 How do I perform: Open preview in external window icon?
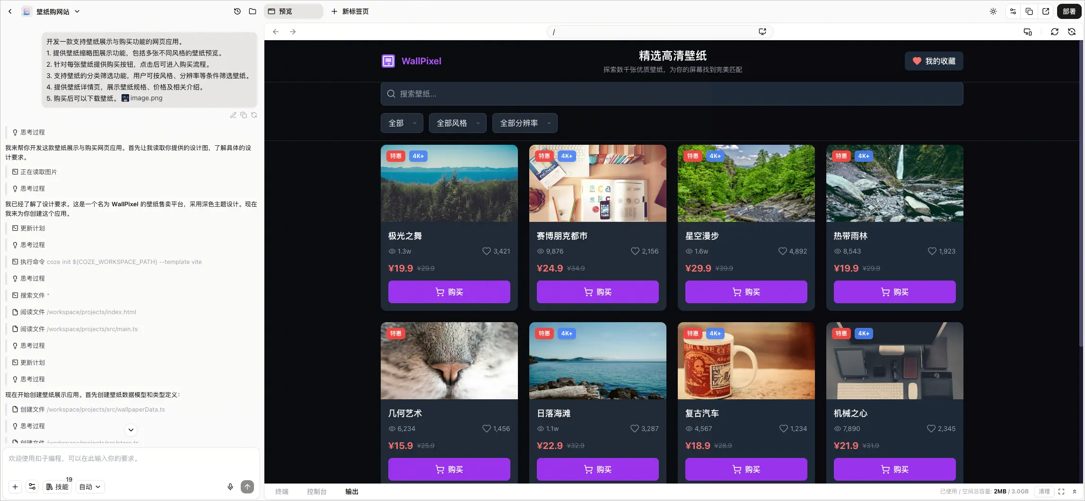(1046, 11)
